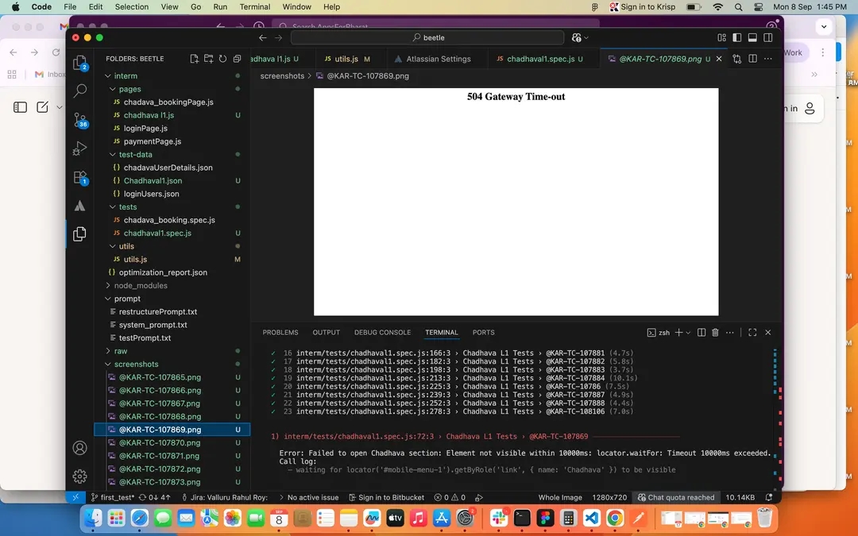Click Sign in to Bitbucket in status bar
The height and width of the screenshot is (536, 858).
[386, 498]
